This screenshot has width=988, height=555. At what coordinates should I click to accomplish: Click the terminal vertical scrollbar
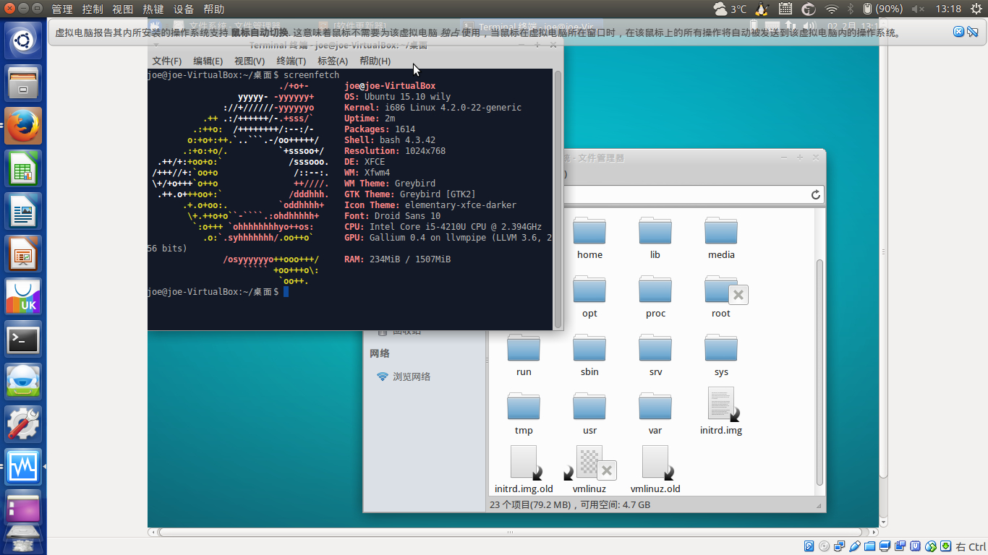pos(558,199)
